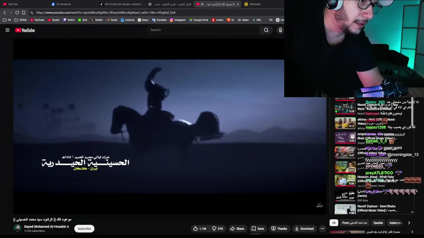The image size is (424, 238).
Task: Open options menu for bottom recommended video
Action: pos(412,232)
